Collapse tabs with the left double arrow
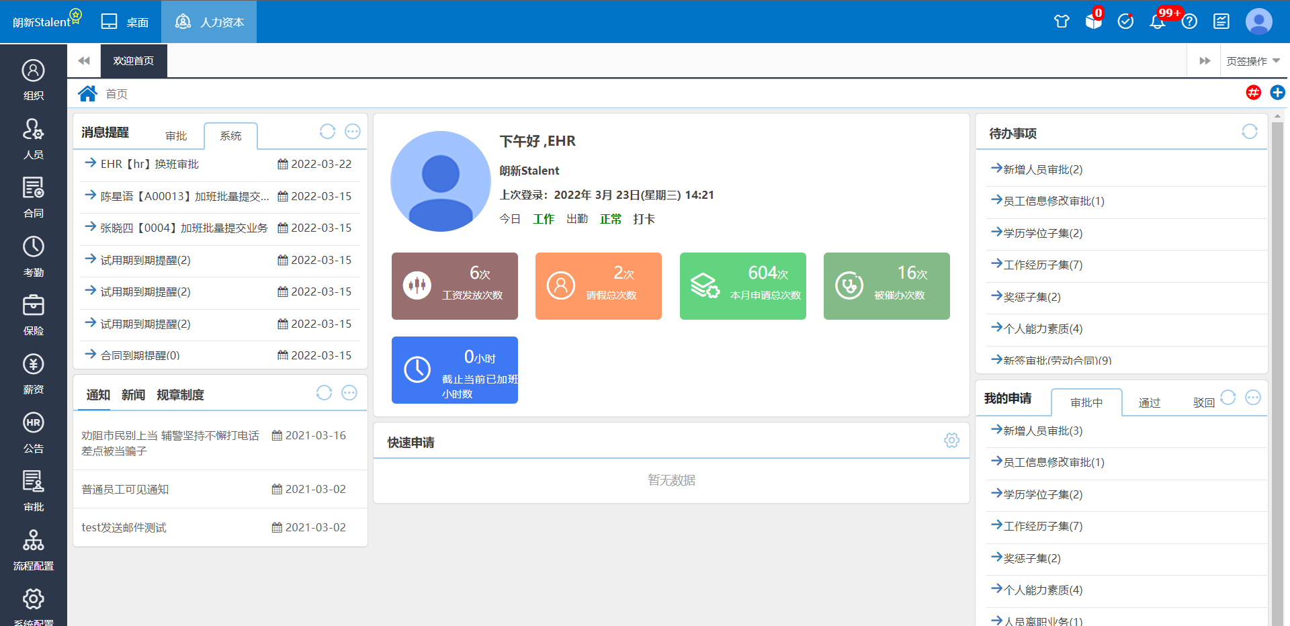 coord(84,61)
